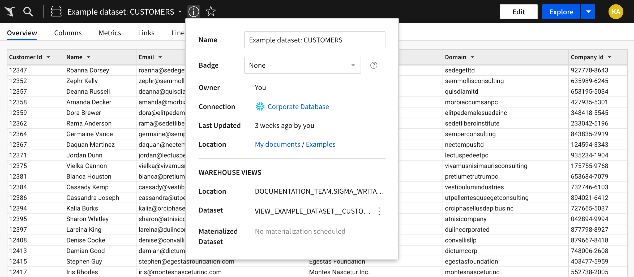Star this dataset as a favorite
Viewport: 634px width, 277px height.
[x=211, y=11]
